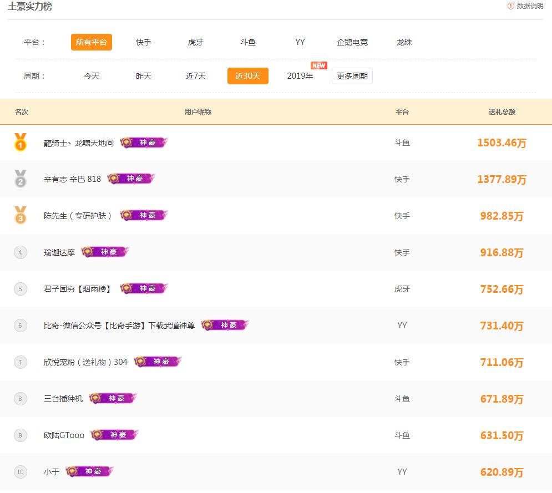552x493 pixels.
Task: Open user 龍骑士、龙啸天地间 profile
Action: point(78,143)
